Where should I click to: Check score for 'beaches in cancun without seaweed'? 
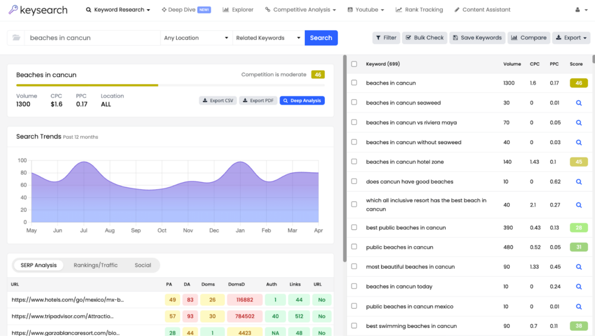coord(579,142)
